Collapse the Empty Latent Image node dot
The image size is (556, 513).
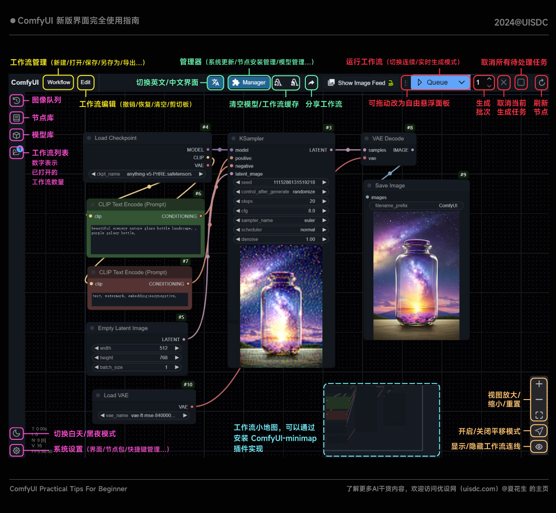(93, 328)
